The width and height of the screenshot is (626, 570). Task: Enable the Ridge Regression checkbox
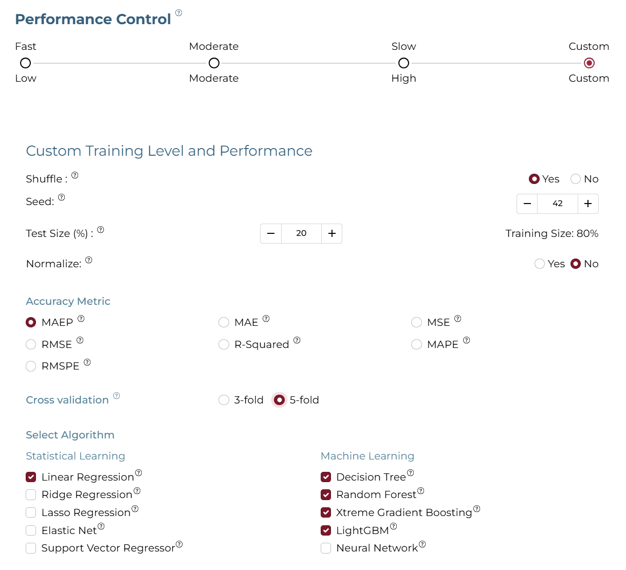31,494
